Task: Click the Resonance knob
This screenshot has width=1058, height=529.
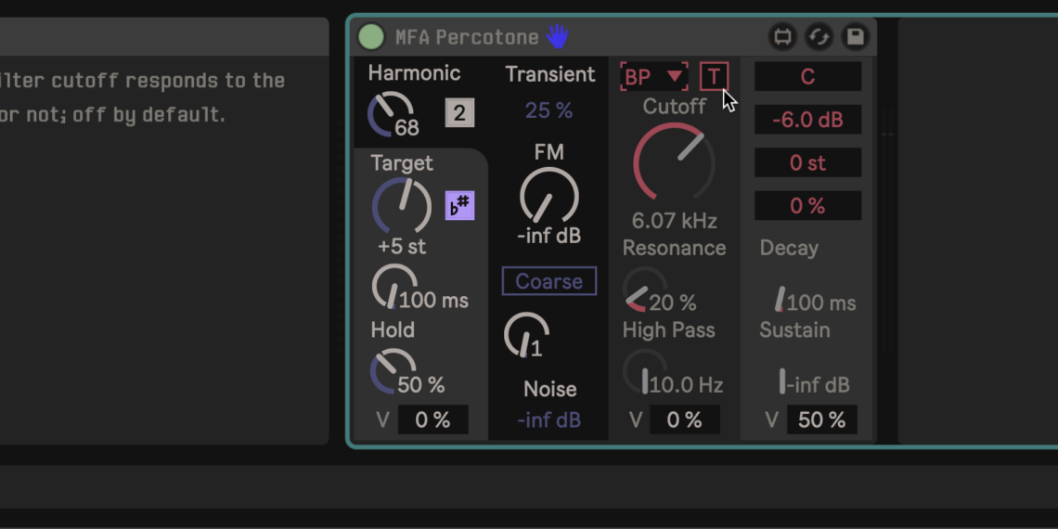Action: tap(644, 290)
